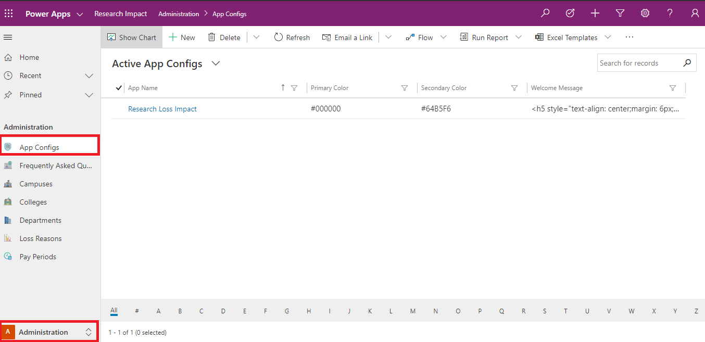Click the Primary Color column header
The width and height of the screenshot is (705, 342).
click(330, 88)
